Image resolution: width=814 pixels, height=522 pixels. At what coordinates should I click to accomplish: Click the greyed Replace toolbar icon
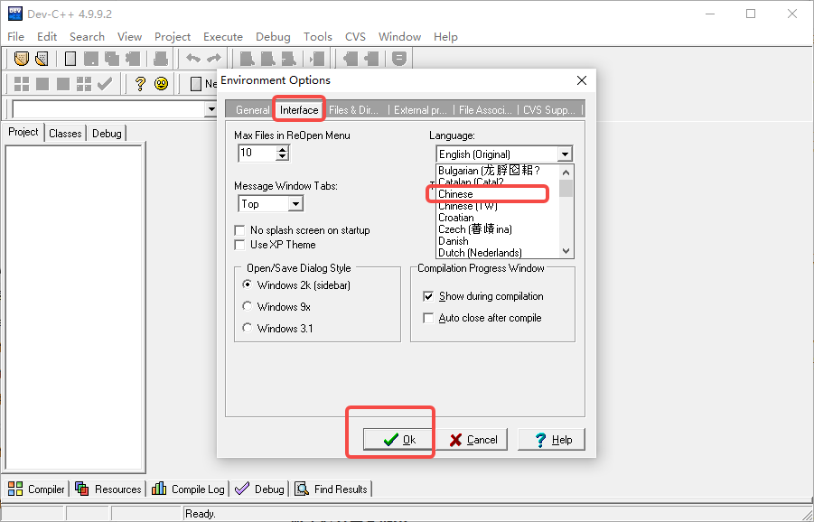click(x=268, y=58)
